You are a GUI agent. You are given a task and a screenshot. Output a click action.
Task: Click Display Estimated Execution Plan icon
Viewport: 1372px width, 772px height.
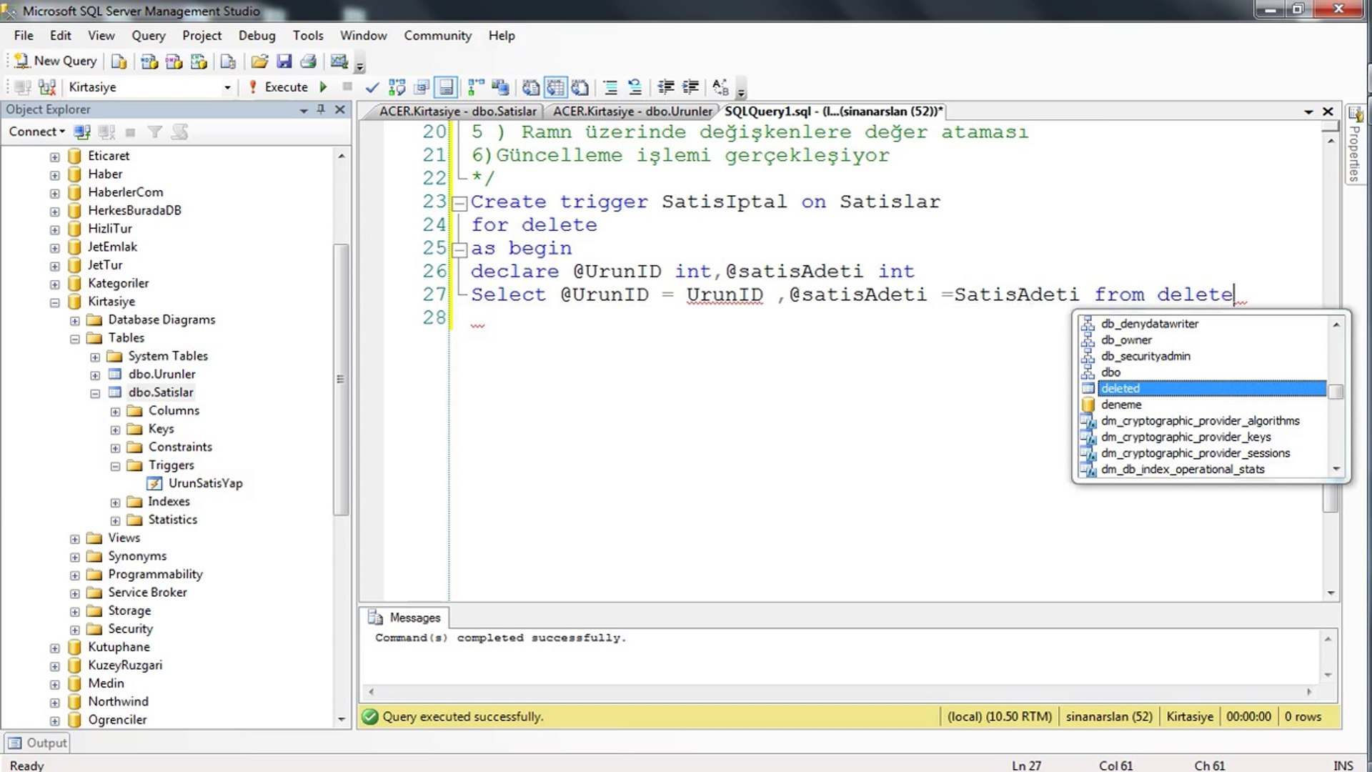397,87
